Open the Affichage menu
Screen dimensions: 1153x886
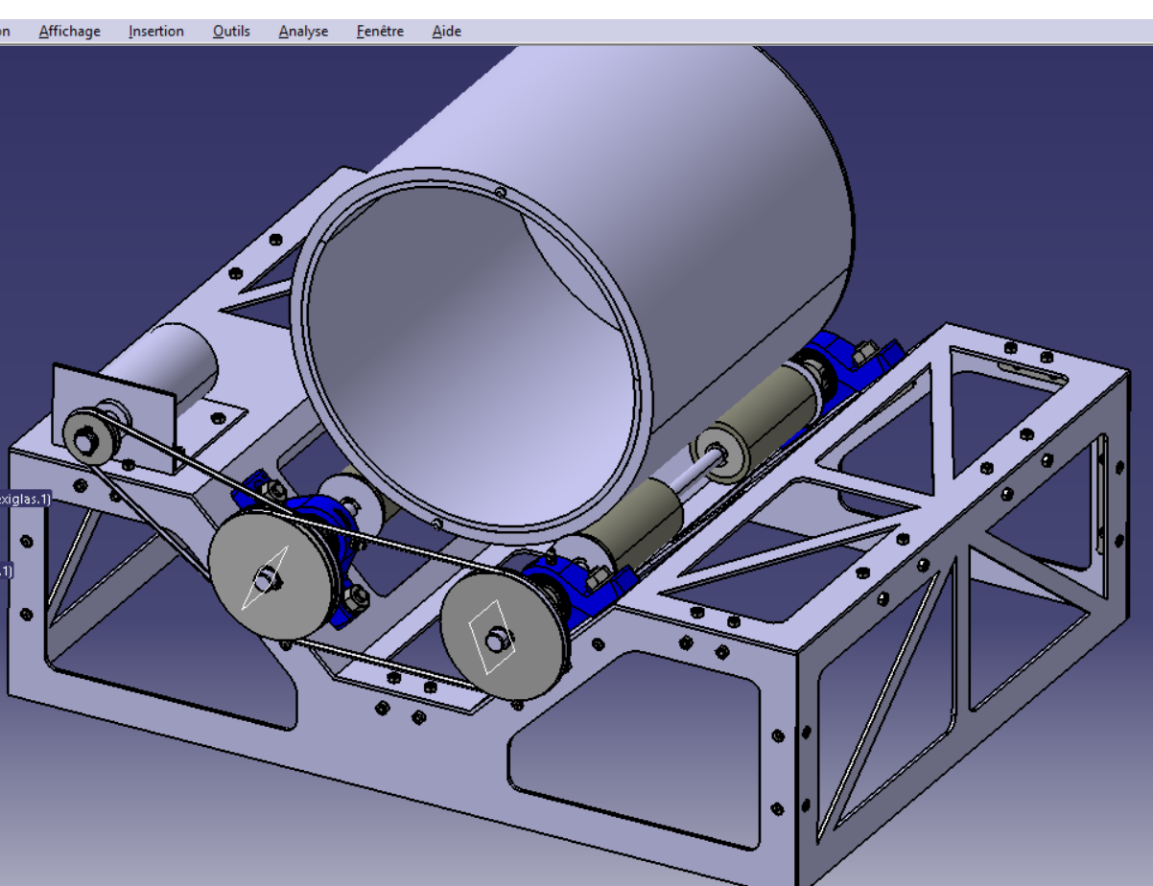tap(69, 32)
